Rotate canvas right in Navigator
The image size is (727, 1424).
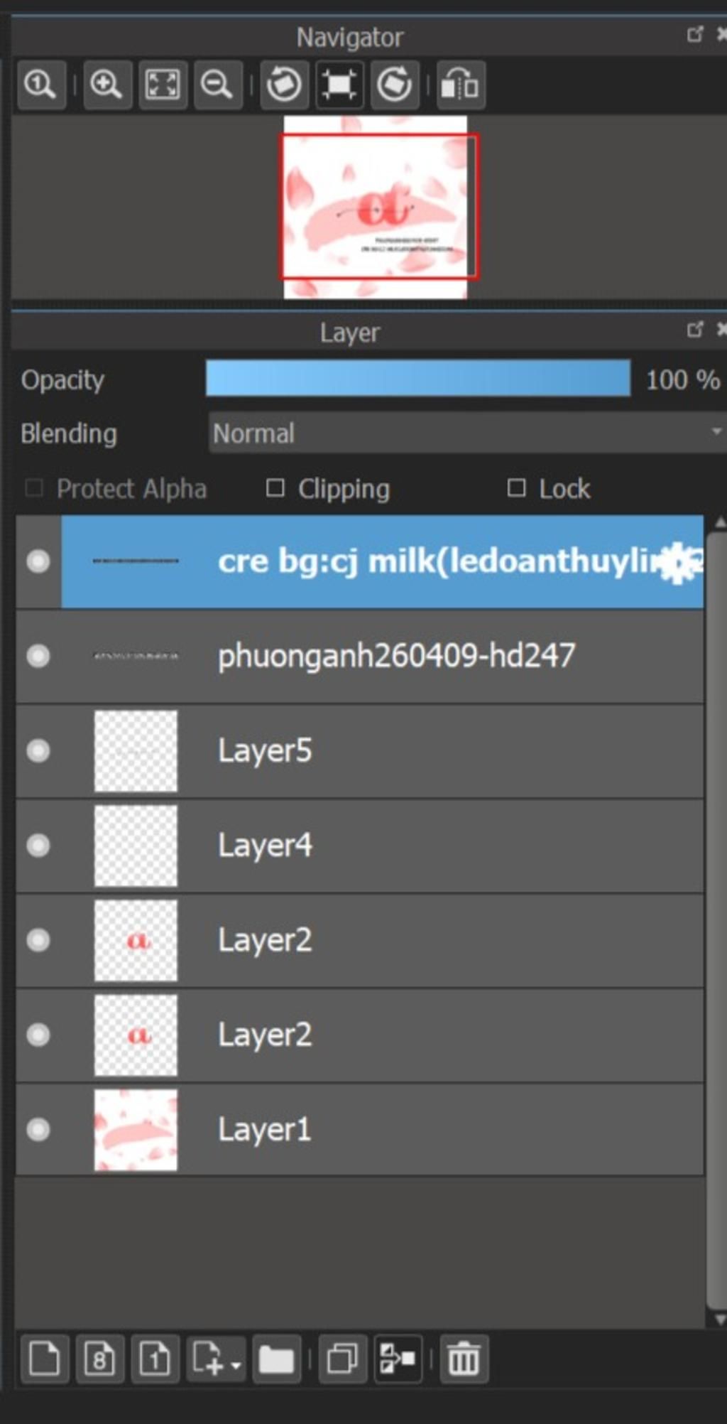[395, 85]
